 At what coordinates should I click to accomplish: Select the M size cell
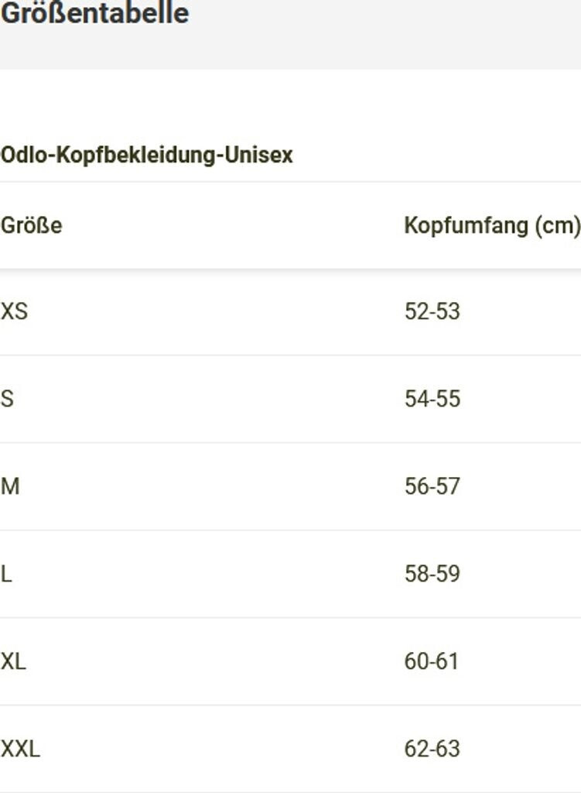pos(10,486)
